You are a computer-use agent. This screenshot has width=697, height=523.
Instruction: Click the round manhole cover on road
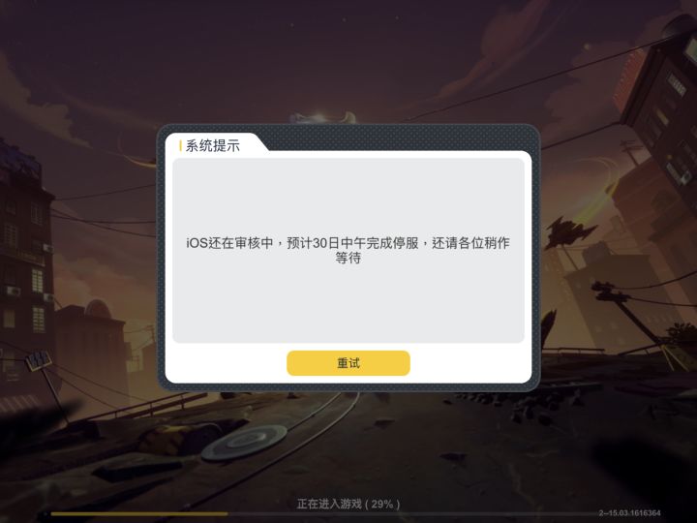pos(245,442)
